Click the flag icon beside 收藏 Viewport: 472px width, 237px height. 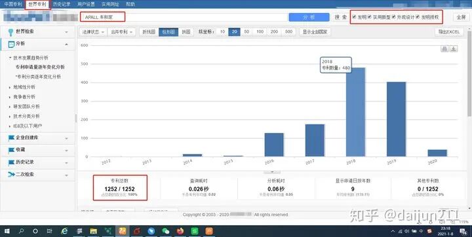tap(11, 150)
